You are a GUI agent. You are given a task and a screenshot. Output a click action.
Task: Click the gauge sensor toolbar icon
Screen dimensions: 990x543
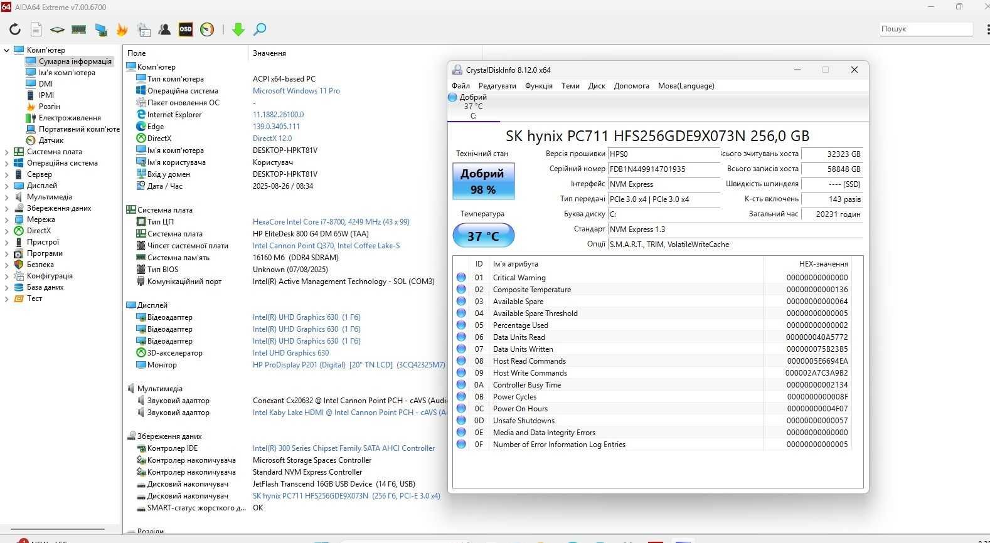coord(207,29)
